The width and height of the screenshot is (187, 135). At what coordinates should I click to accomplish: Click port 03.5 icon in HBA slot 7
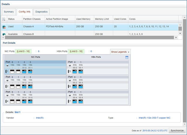pyautogui.click(x=81, y=101)
